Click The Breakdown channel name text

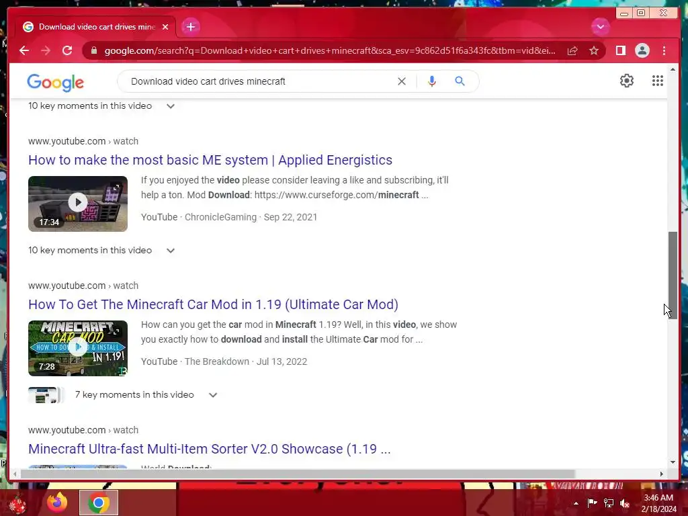[x=217, y=361]
